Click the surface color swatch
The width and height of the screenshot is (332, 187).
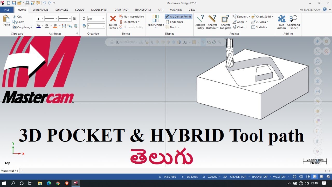pyautogui.click(x=56, y=26)
